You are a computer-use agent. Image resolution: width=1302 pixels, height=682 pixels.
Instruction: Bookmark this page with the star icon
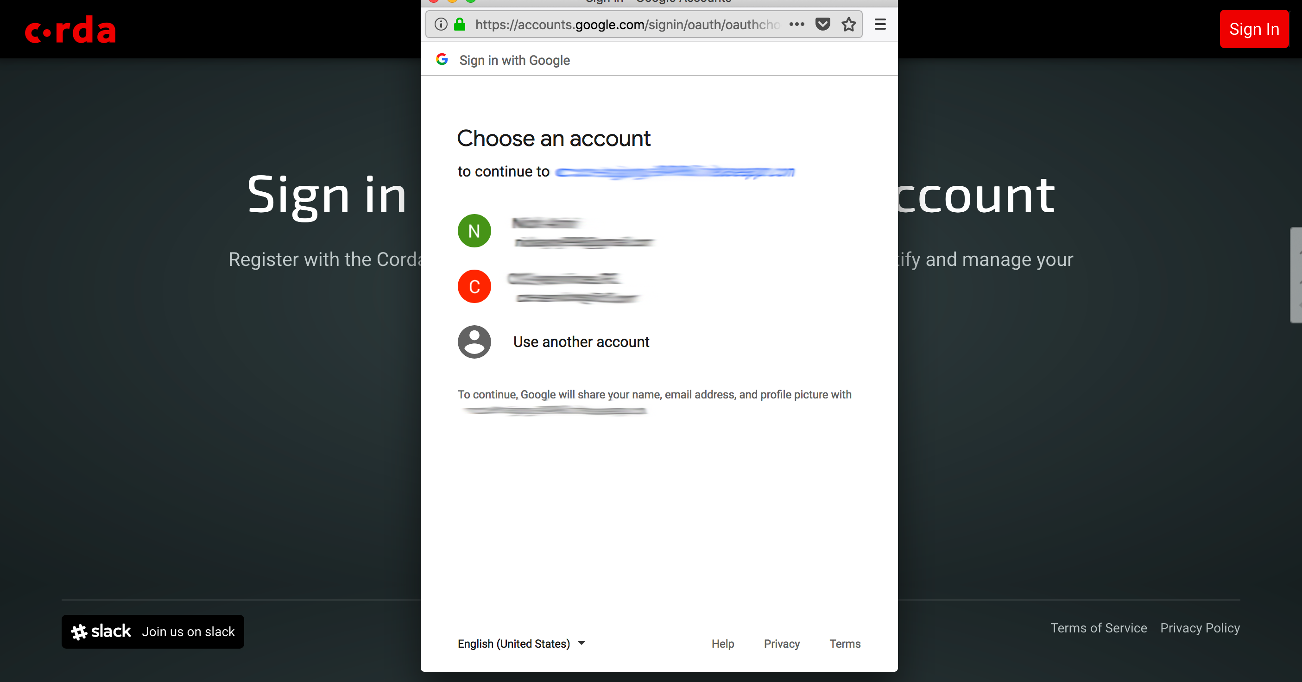pyautogui.click(x=849, y=24)
